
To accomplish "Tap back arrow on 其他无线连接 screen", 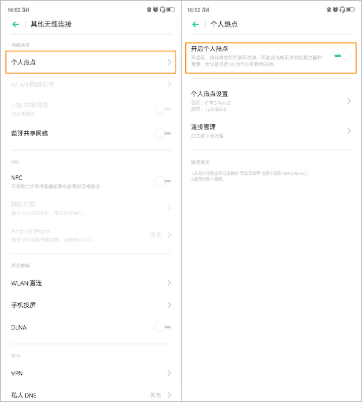I will click(x=15, y=24).
